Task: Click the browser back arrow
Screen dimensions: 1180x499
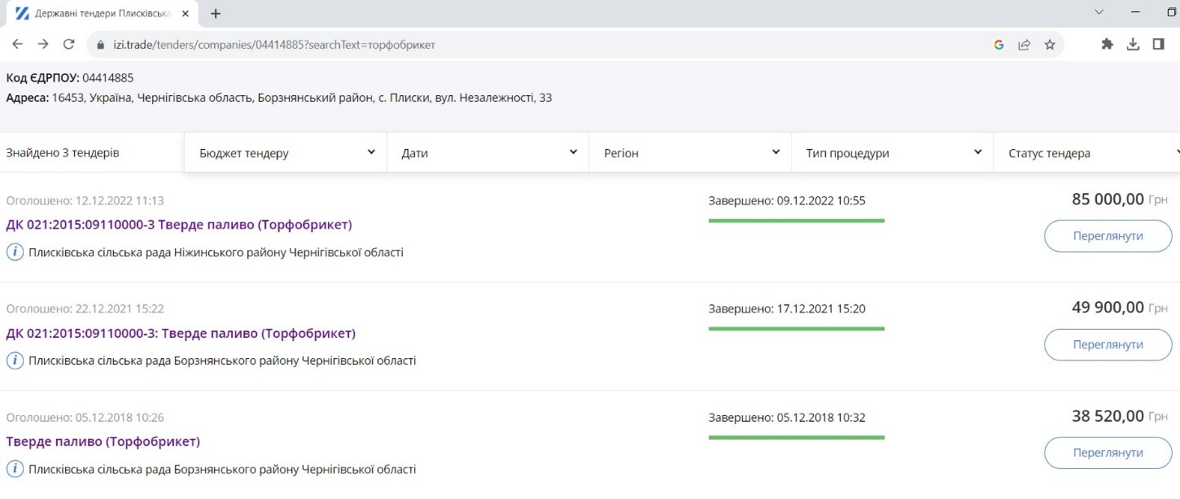Action: pyautogui.click(x=17, y=45)
